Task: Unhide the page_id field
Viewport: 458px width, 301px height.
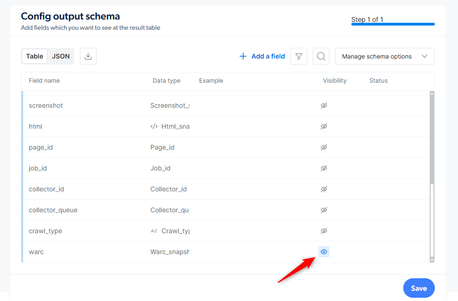Action: point(323,147)
